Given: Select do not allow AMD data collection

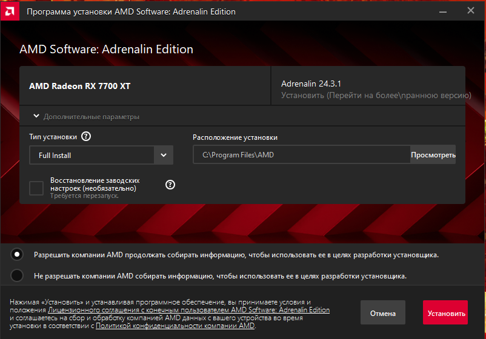Looking at the screenshot, I should [17, 275].
